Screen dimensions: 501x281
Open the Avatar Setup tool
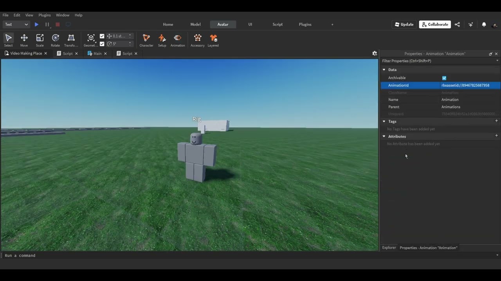point(162,40)
